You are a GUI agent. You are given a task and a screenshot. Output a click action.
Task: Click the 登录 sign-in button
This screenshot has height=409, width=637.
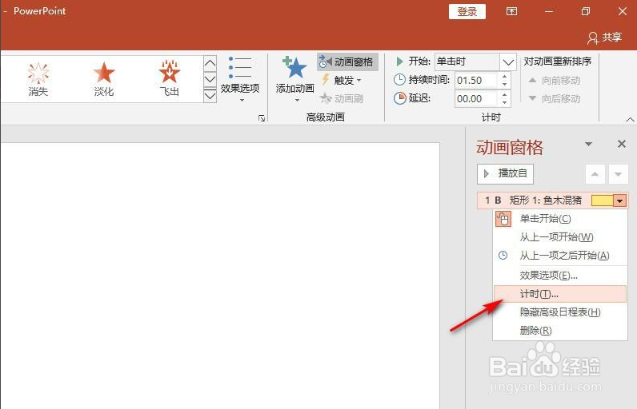point(467,11)
